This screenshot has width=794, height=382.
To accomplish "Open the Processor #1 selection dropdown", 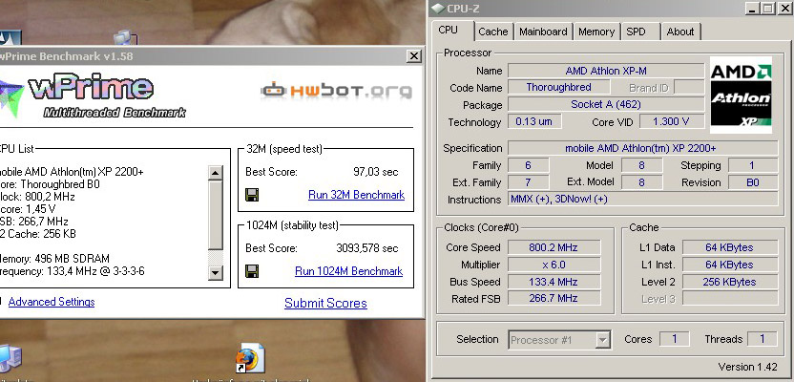I will (559, 339).
